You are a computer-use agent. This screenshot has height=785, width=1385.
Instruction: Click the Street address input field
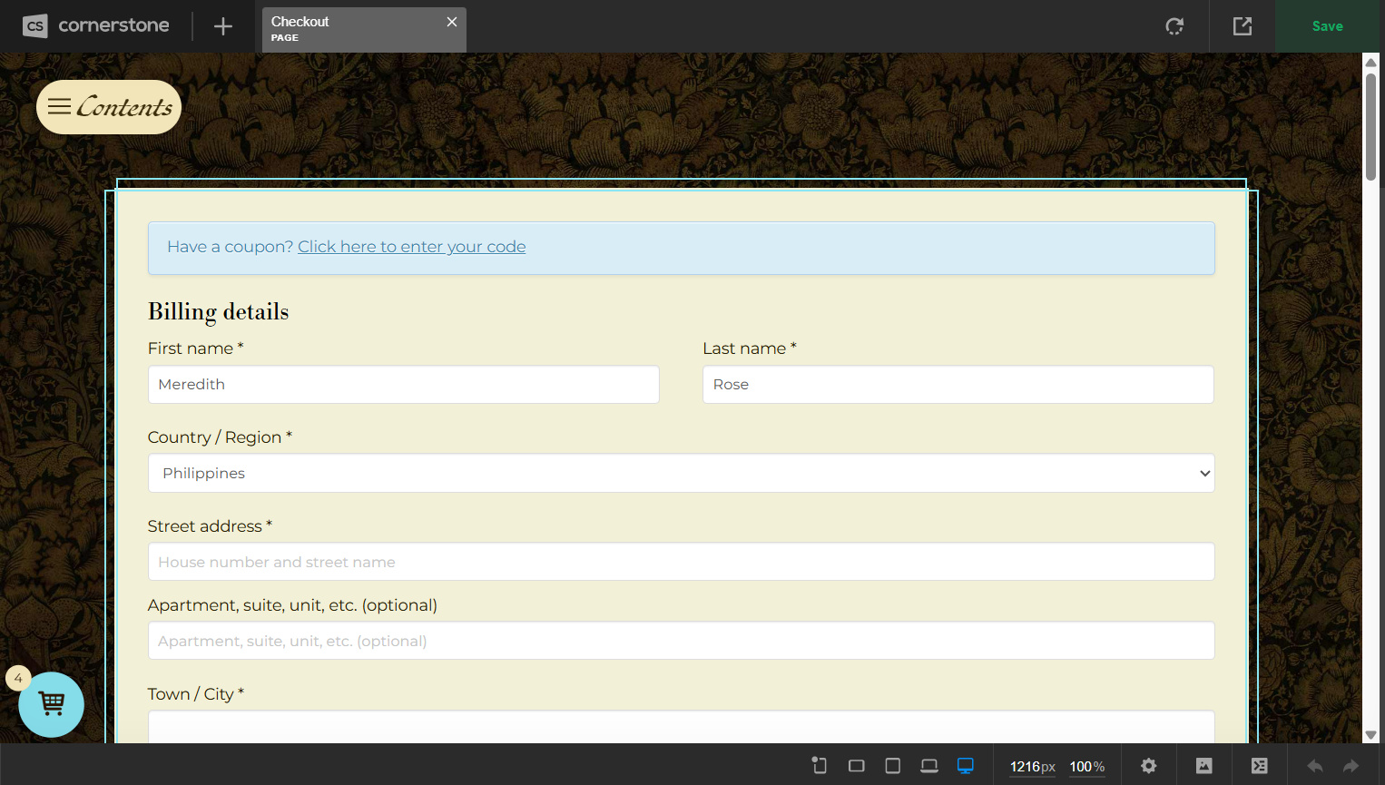point(681,562)
